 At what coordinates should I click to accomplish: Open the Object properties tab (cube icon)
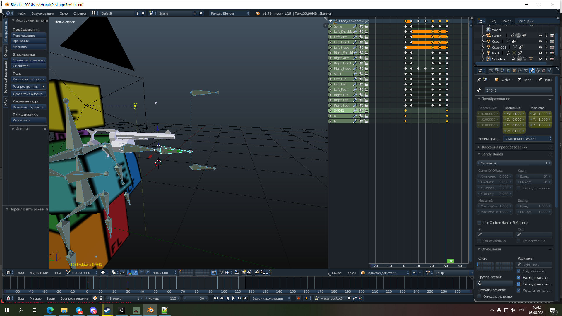click(x=514, y=71)
